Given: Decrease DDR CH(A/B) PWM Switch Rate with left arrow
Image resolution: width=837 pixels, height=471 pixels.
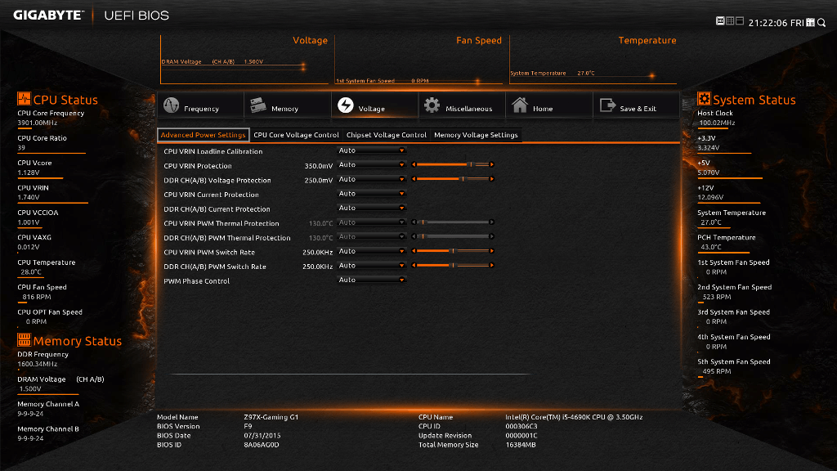Looking at the screenshot, I should click(x=414, y=266).
